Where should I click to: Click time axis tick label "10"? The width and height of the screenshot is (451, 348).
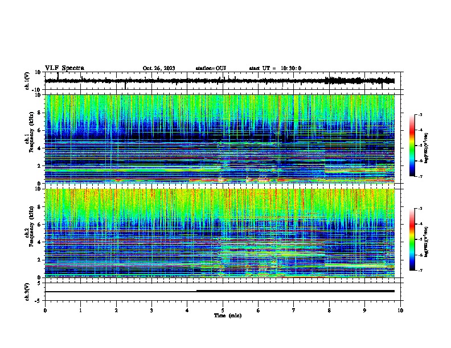(400, 310)
